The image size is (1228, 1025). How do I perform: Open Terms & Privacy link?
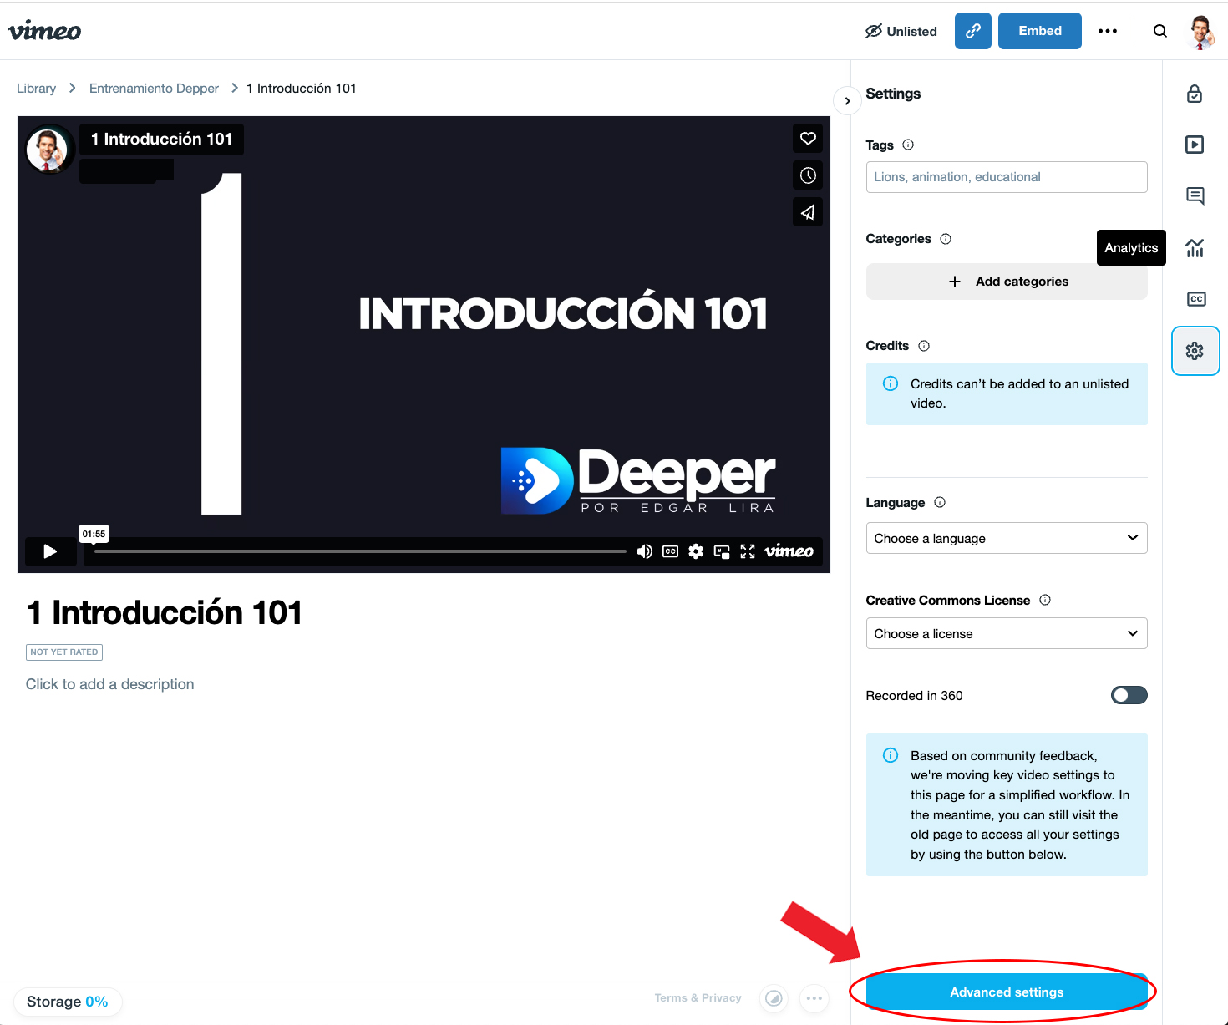tap(698, 997)
